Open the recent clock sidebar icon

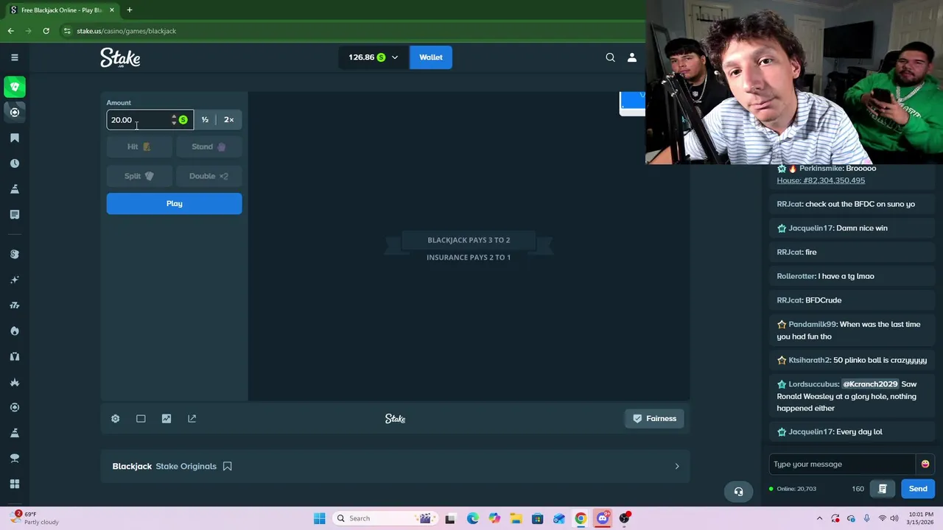pyautogui.click(x=15, y=163)
